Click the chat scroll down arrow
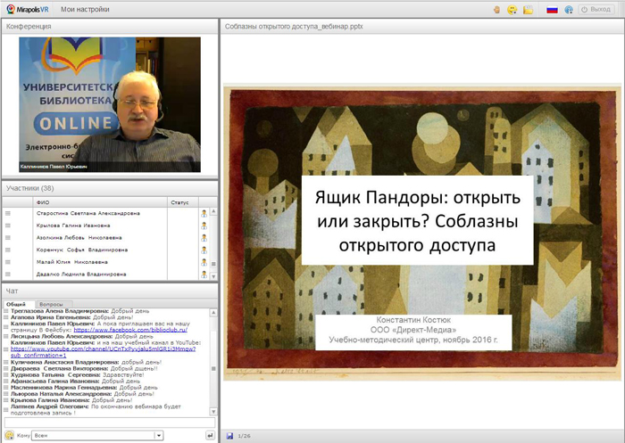625x443 pixels. (x=213, y=412)
